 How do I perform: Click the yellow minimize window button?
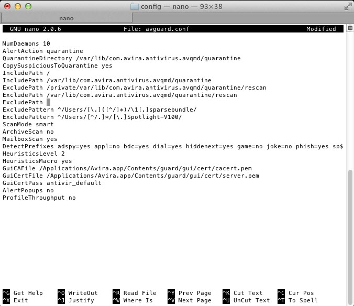pos(18,6)
